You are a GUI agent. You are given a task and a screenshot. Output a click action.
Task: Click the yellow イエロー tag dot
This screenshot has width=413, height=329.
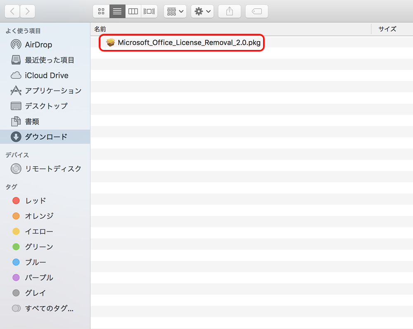point(16,231)
